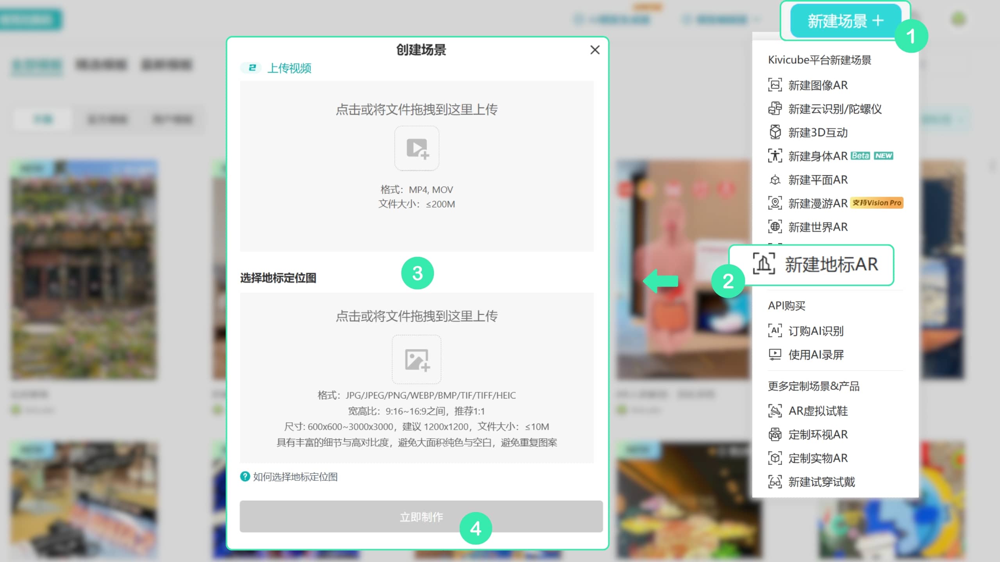Image resolution: width=1000 pixels, height=562 pixels.
Task: Click the video drop zone upload area
Action: click(x=417, y=166)
